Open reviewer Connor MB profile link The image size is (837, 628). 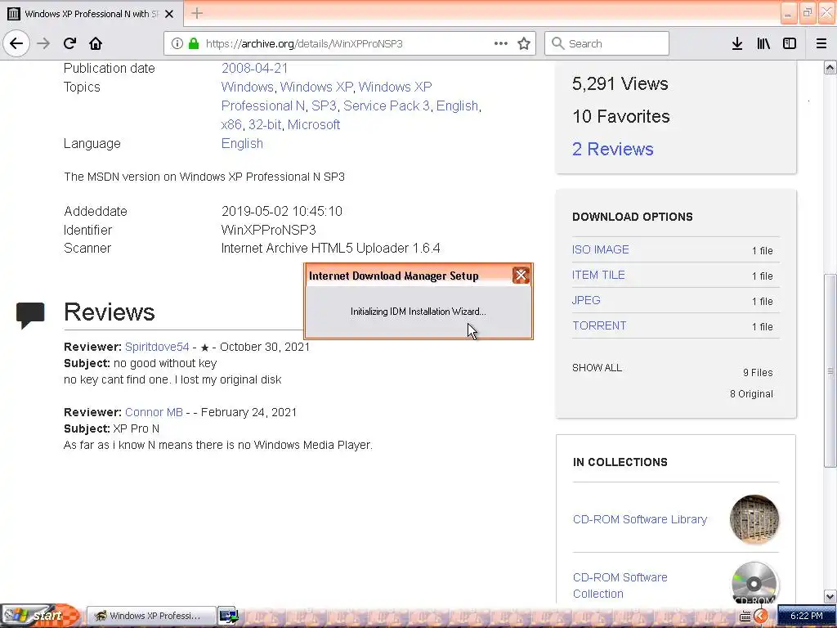click(x=154, y=412)
